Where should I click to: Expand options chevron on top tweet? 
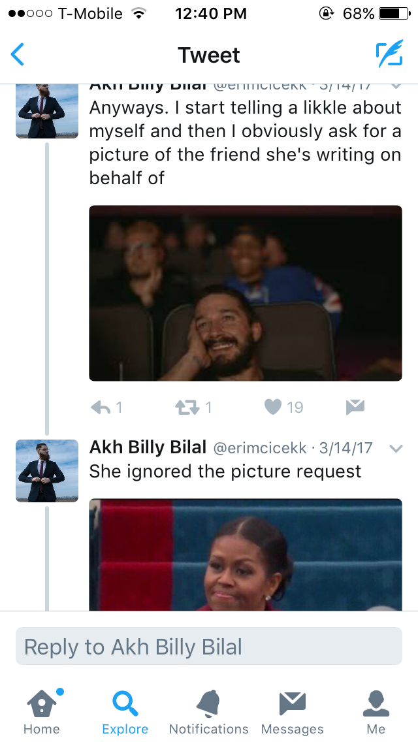coord(396,87)
